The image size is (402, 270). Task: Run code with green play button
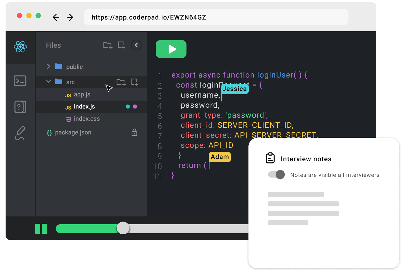(x=171, y=49)
